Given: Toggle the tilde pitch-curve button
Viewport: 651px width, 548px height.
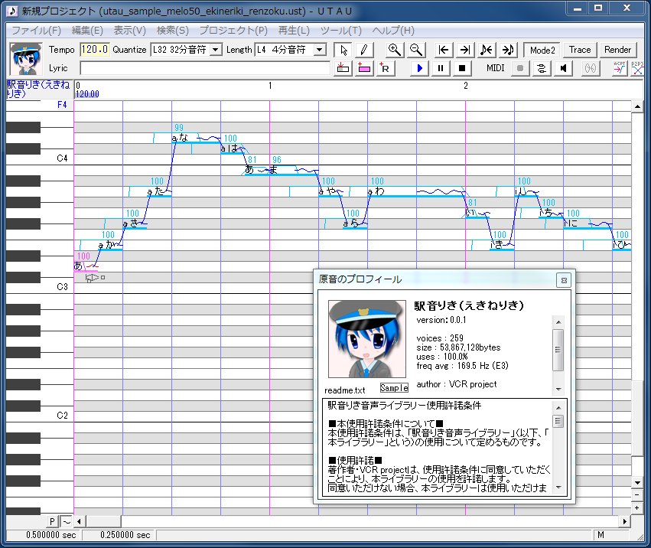Looking at the screenshot, I should click(x=67, y=521).
